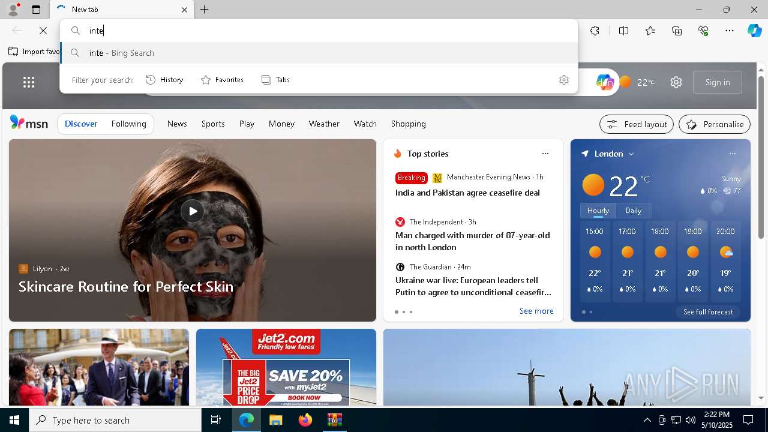
Task: Open Collections toolbar icon
Action: pos(677,31)
